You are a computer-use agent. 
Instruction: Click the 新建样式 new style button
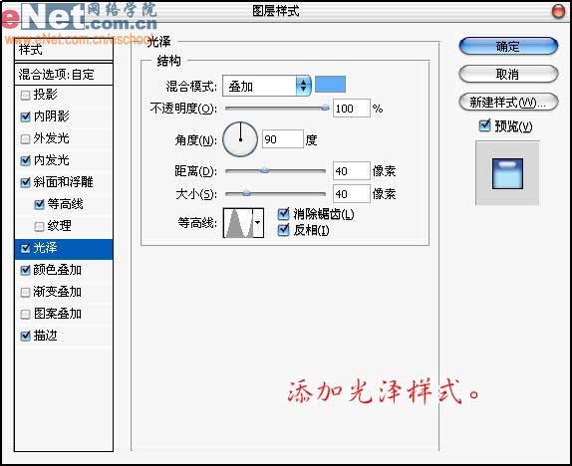point(508,103)
